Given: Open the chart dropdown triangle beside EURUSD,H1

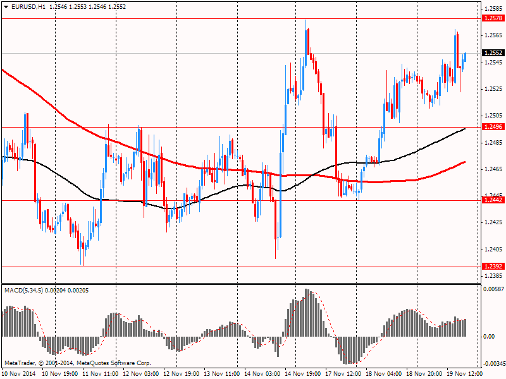Looking at the screenshot, I should click(6, 7).
